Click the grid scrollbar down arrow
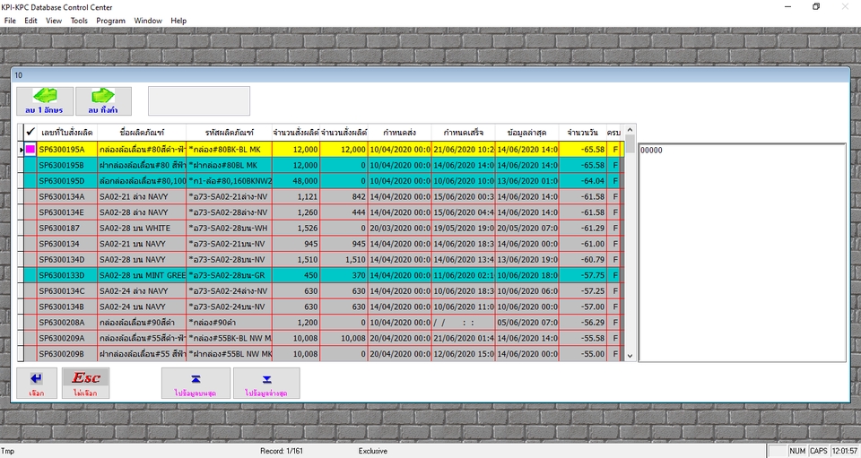Screen dimensions: 861x458 point(630,356)
